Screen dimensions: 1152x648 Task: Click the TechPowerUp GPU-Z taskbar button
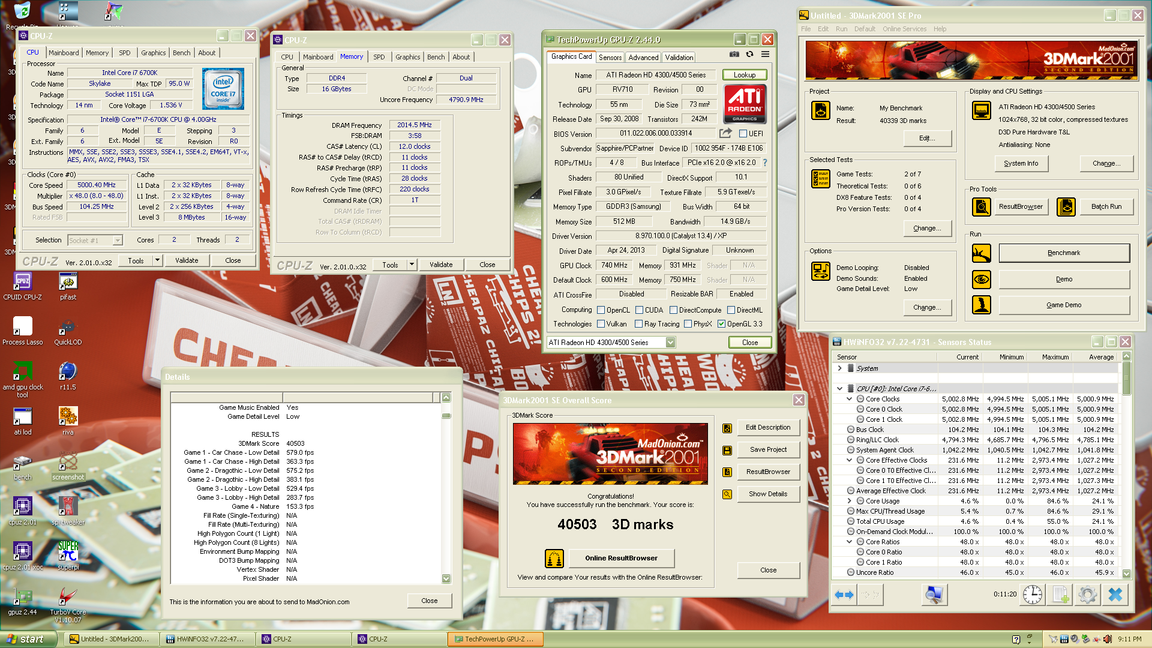[x=495, y=639]
